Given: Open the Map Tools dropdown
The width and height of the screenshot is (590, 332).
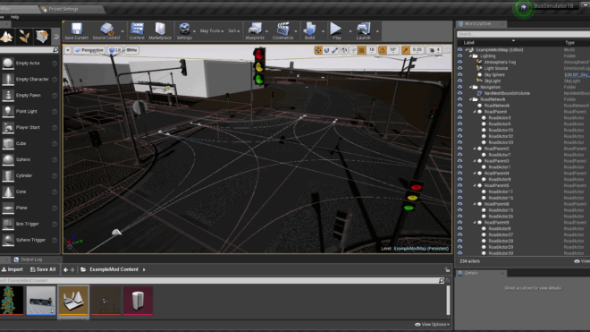Looking at the screenshot, I should [x=212, y=31].
